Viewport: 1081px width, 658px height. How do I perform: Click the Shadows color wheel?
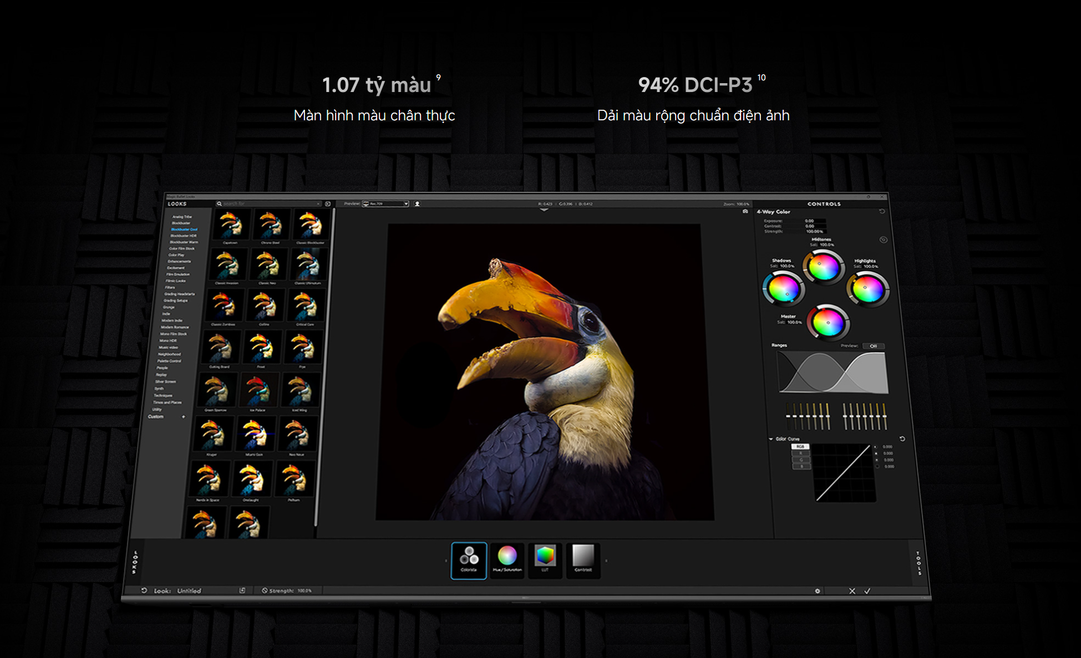pos(784,289)
